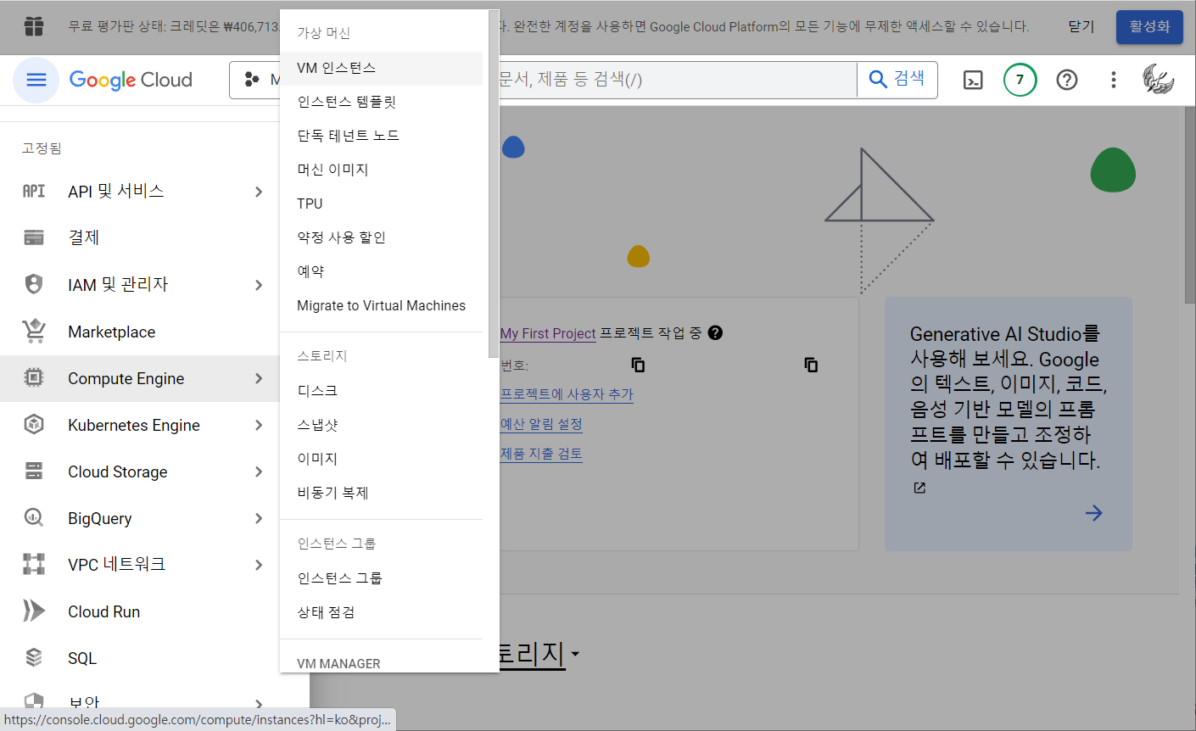This screenshot has height=731, width=1196.
Task: Select TPU menu item
Action: point(381,204)
